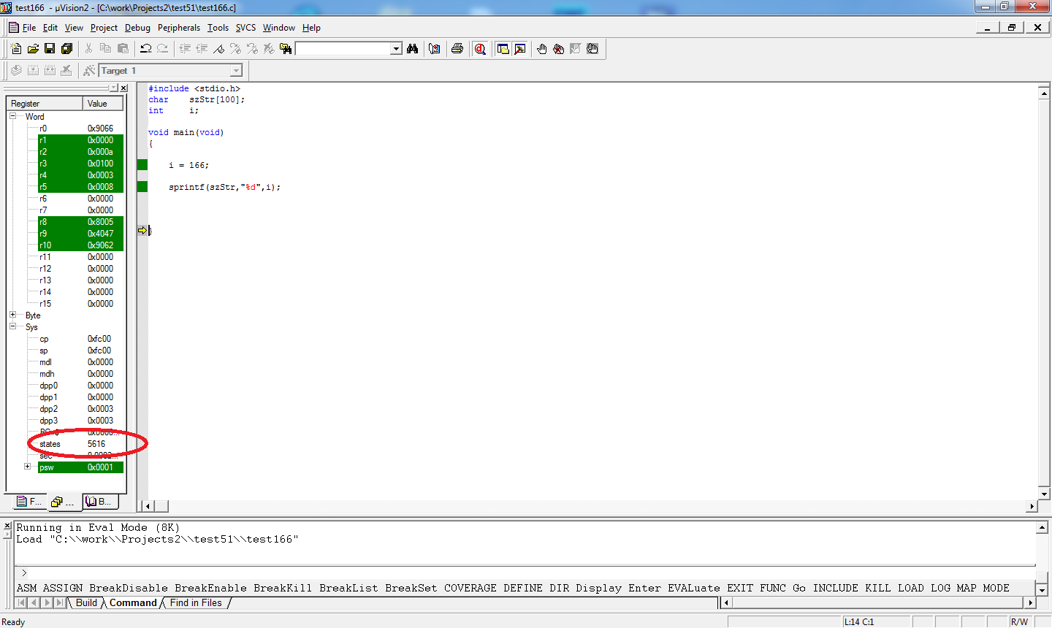
Task: Open the Debug menu
Action: pyautogui.click(x=137, y=28)
